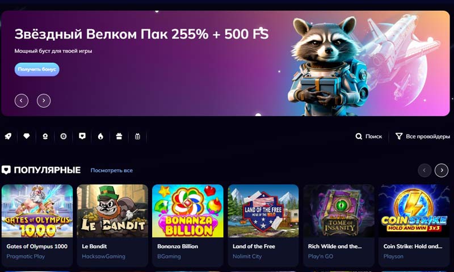The width and height of the screenshot is (454, 272).
Task: Open the live dealer category icon
Action: tap(45, 136)
